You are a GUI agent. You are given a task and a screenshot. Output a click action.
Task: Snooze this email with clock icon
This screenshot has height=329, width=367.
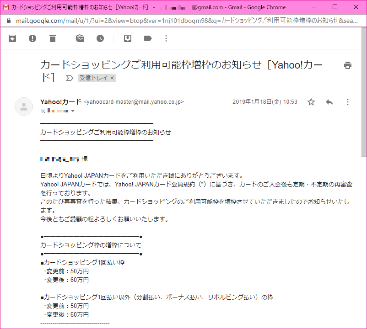(x=100, y=38)
